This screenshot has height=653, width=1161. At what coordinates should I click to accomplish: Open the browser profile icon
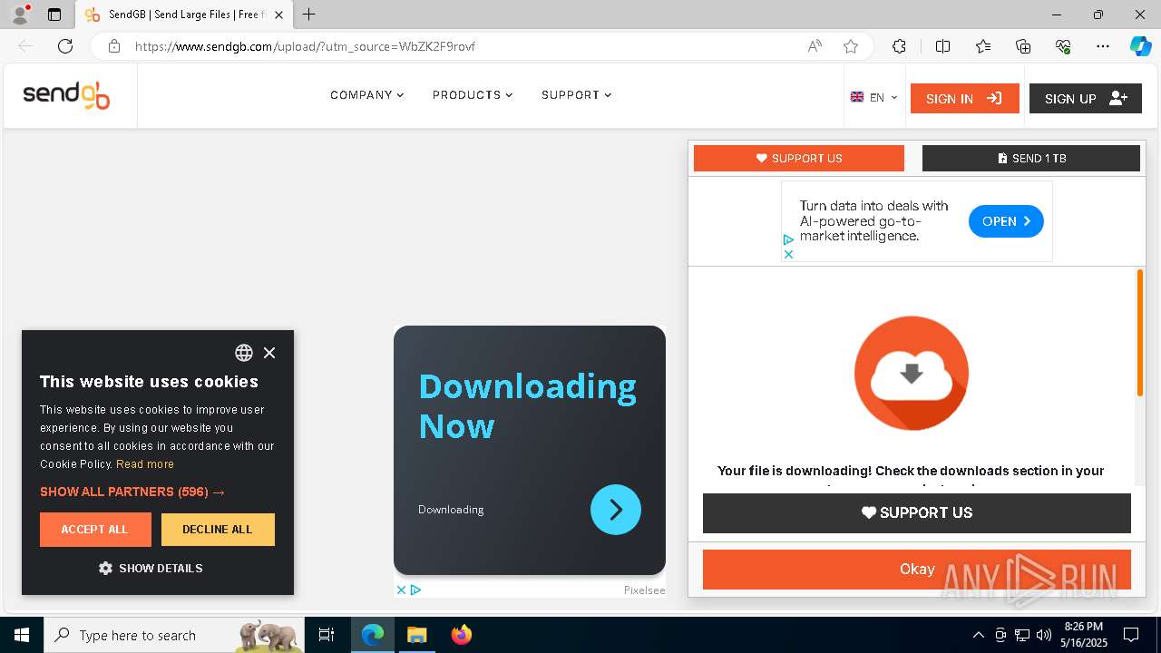[20, 15]
